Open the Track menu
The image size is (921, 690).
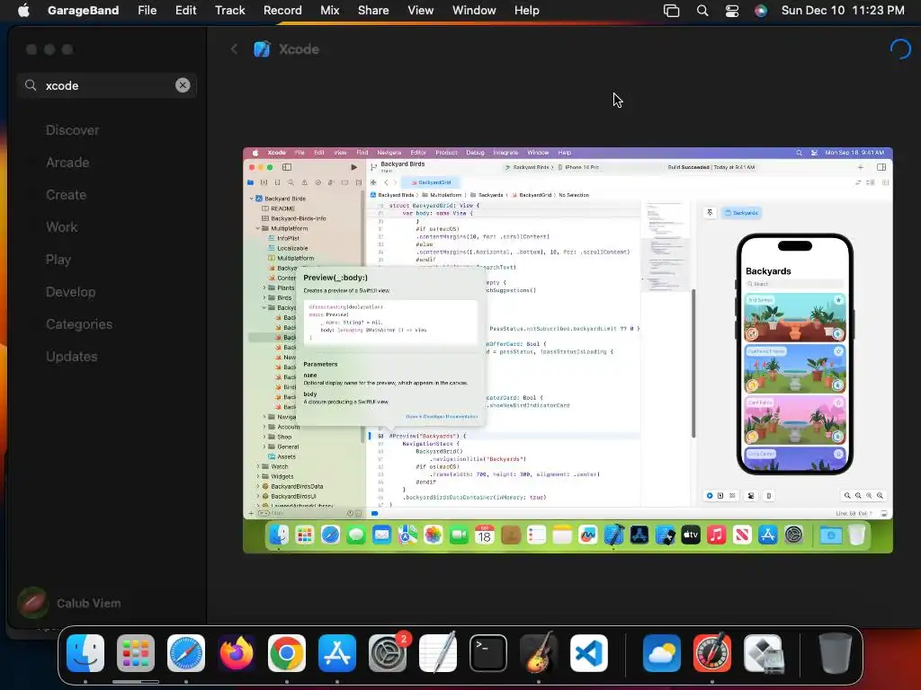(229, 11)
